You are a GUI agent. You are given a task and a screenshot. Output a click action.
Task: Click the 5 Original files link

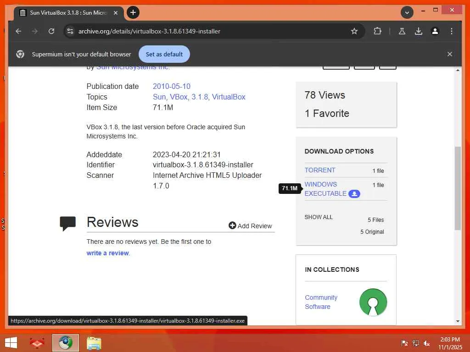tap(372, 231)
